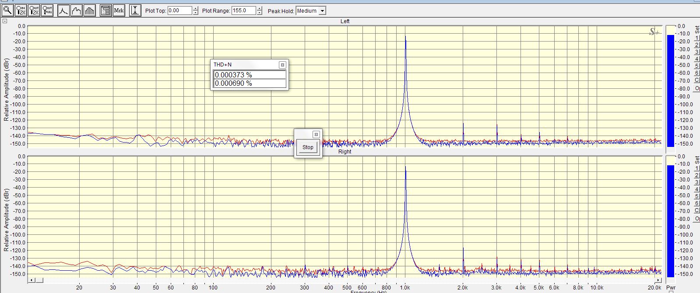Collapse the Left plot with minus box
The height and width of the screenshot is (293, 700).
click(4, 21)
